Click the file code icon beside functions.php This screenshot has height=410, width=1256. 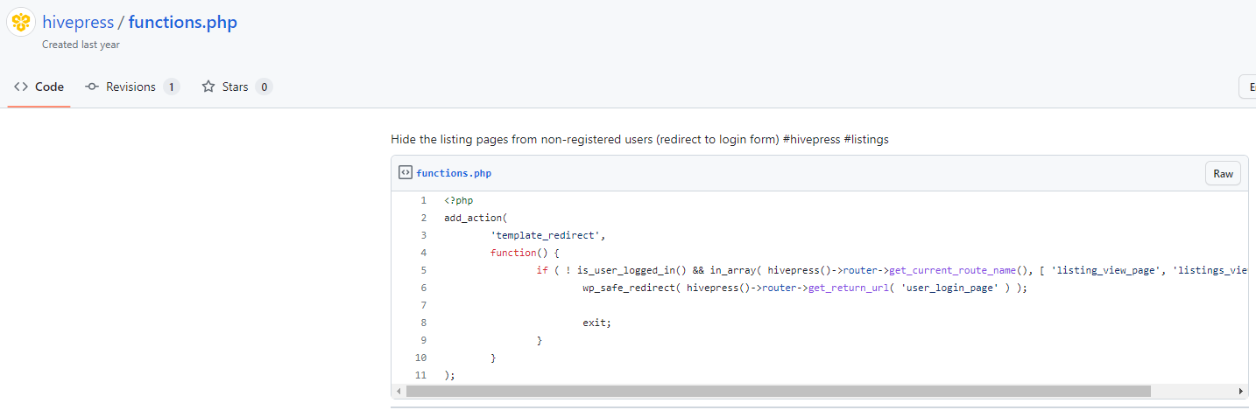(x=406, y=173)
